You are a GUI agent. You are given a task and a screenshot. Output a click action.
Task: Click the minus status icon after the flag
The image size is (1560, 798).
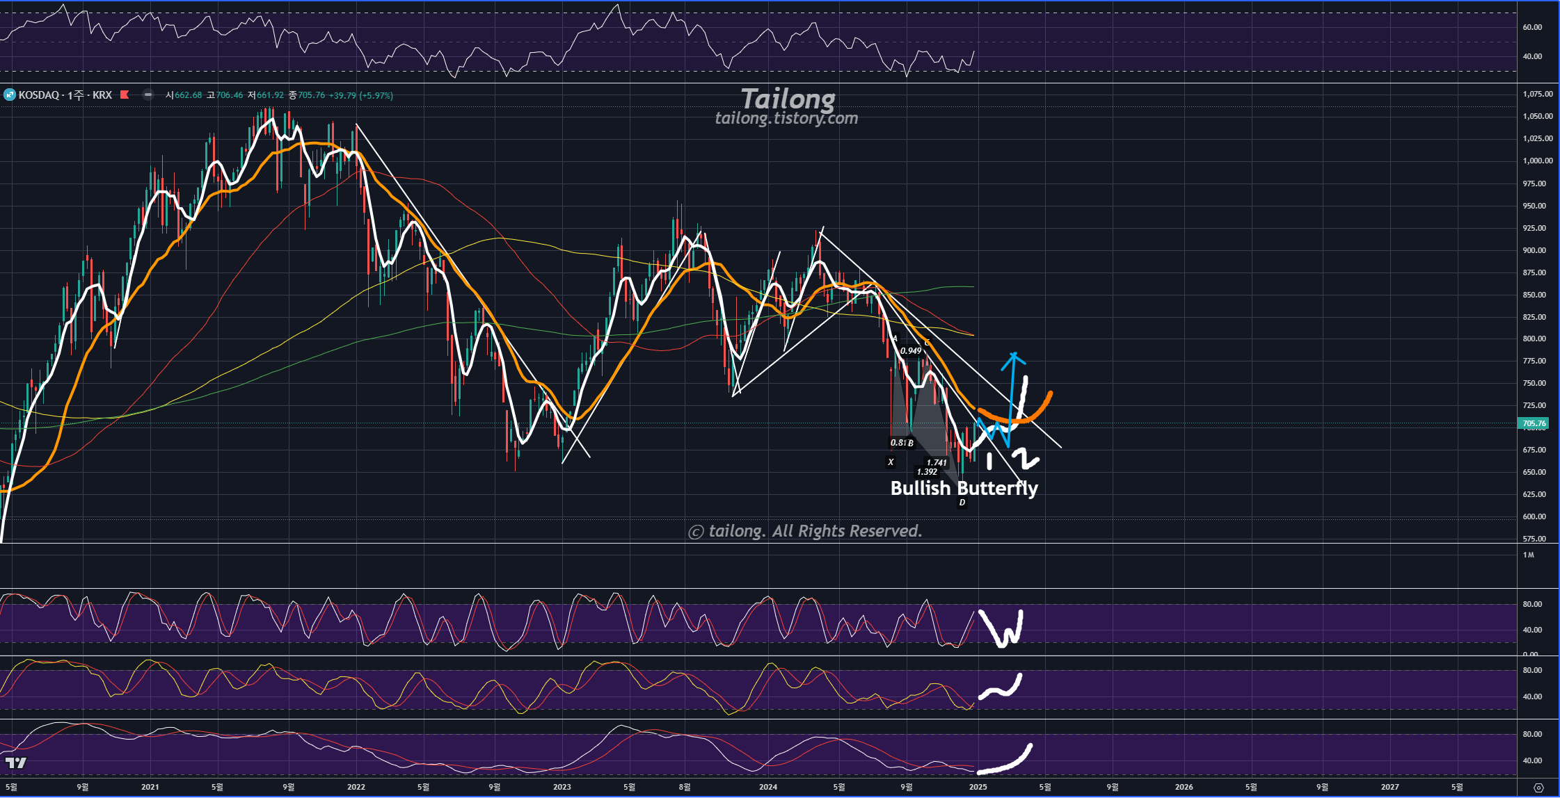(148, 95)
